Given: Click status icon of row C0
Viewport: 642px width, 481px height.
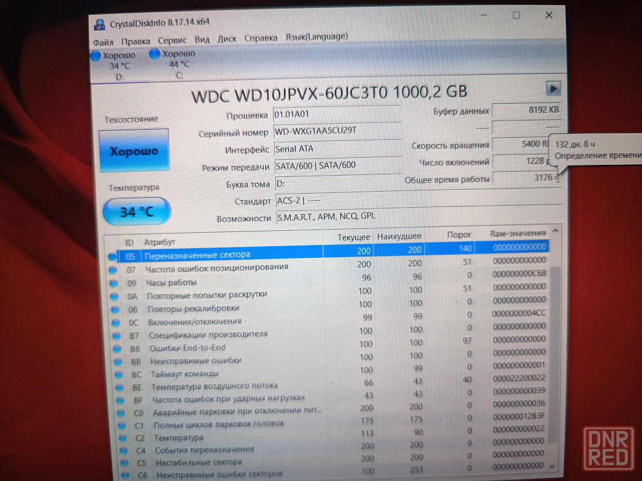Looking at the screenshot, I should [x=121, y=413].
